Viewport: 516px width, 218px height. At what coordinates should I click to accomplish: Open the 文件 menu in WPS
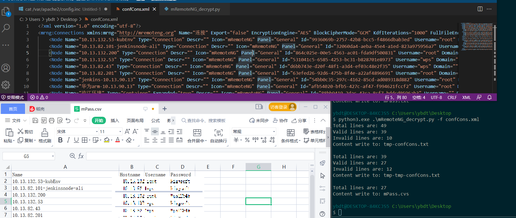click(x=16, y=120)
